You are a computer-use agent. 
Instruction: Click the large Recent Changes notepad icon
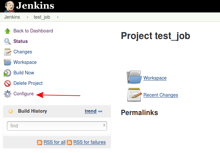135,95
